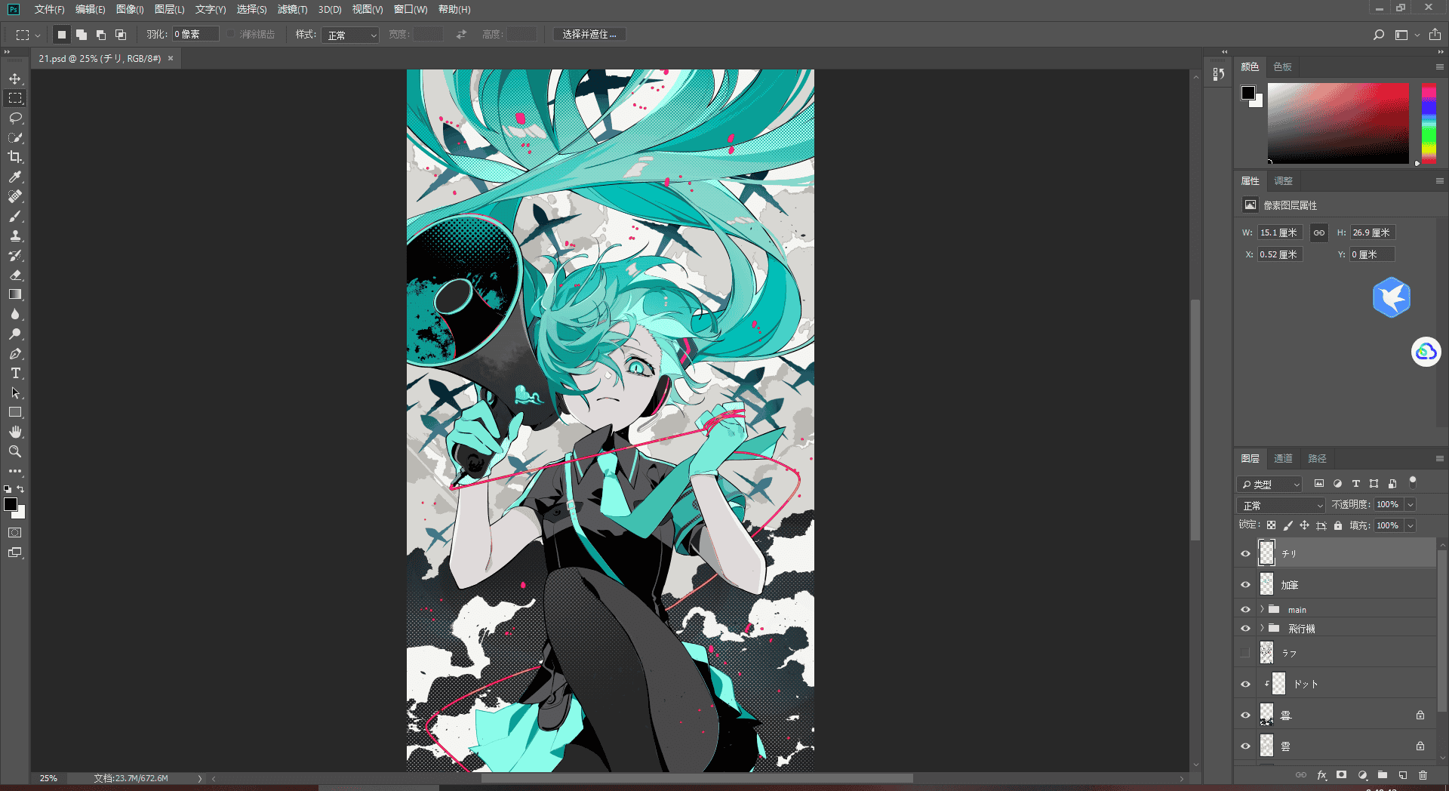This screenshot has height=791, width=1449.
Task: Hide the ドット layer
Action: coord(1246,684)
